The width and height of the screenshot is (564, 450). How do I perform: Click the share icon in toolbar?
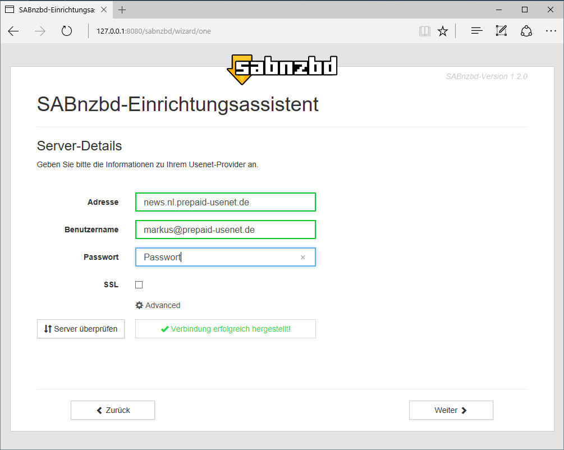point(526,31)
